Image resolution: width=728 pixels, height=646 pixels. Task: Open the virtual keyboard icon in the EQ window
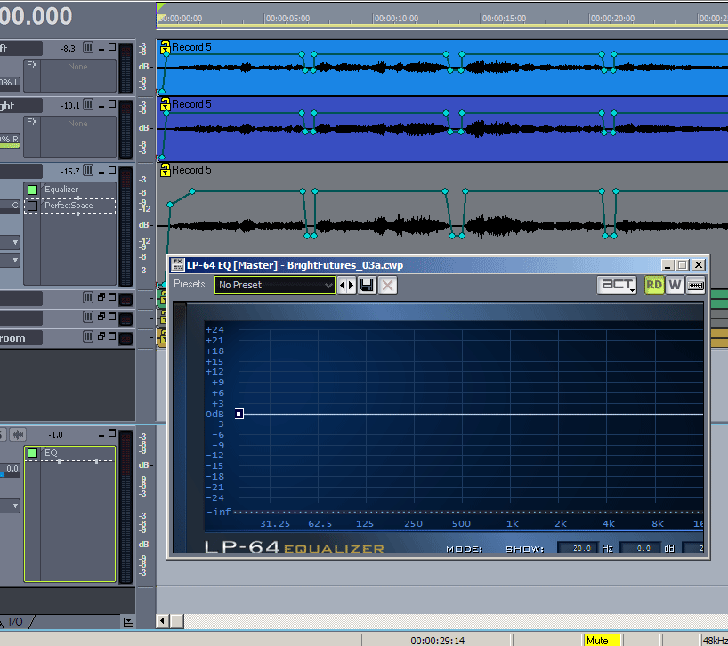click(695, 285)
